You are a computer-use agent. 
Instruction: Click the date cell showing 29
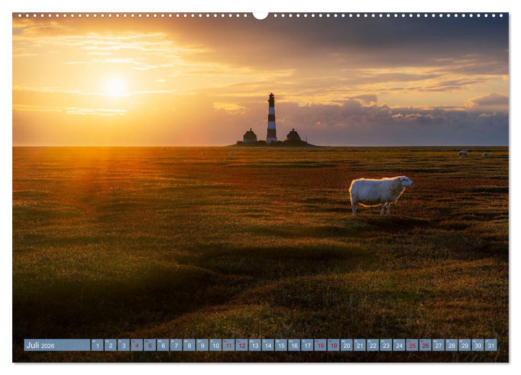pos(465,346)
